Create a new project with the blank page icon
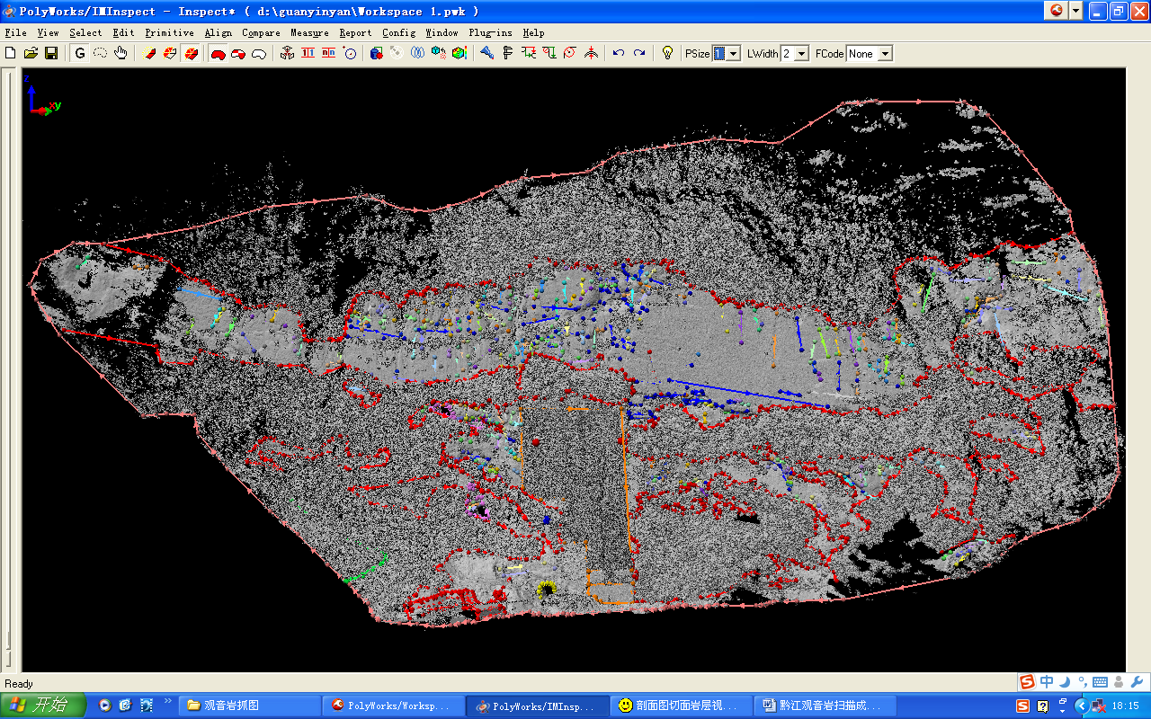The image size is (1151, 719). (11, 54)
